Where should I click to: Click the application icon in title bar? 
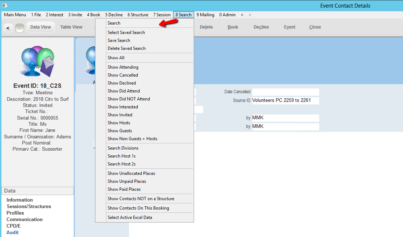pyautogui.click(x=5, y=5)
